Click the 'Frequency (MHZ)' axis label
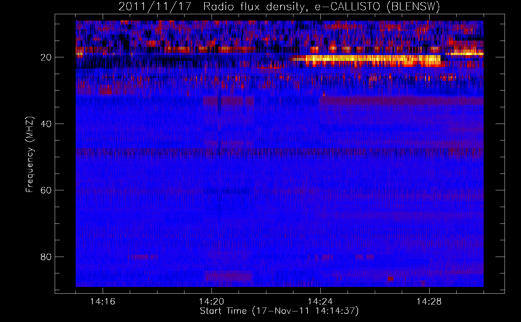521x322 pixels. pyautogui.click(x=30, y=155)
